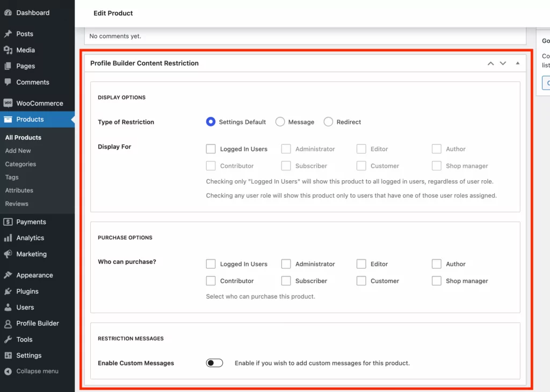
Task: Check Editor under Who can purchase
Action: (361, 264)
